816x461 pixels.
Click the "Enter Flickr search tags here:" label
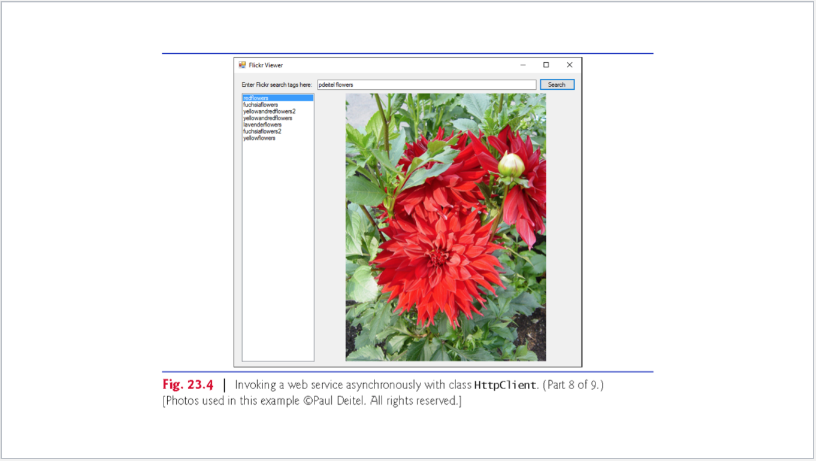click(x=276, y=84)
